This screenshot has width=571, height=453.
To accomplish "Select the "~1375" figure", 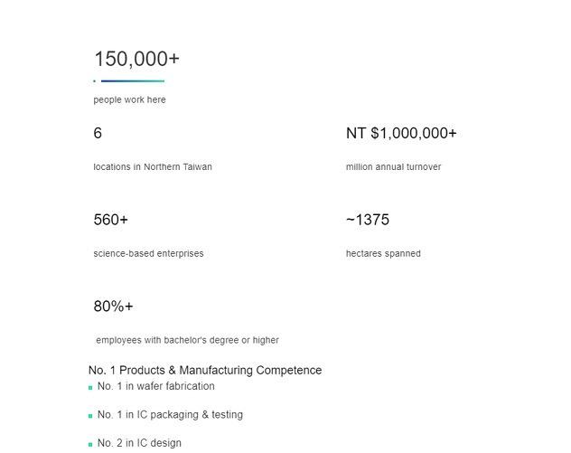I will pyautogui.click(x=368, y=221).
